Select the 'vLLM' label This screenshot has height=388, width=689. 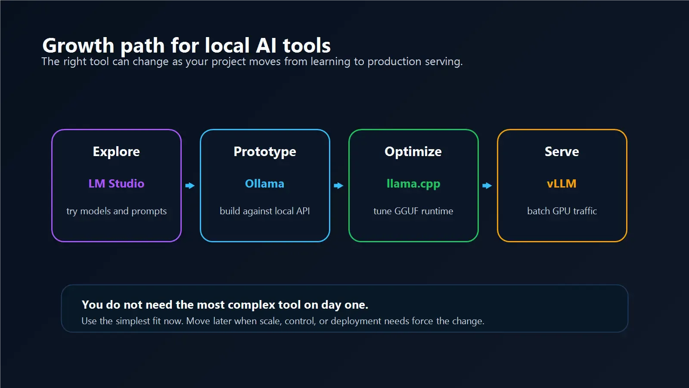pyautogui.click(x=562, y=184)
